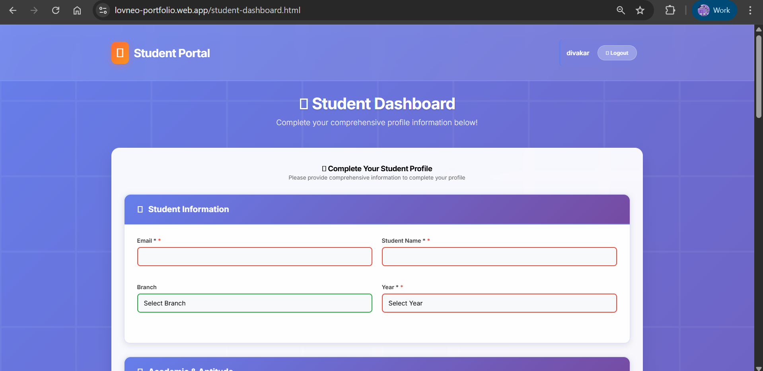Click the address bar URL

tap(207, 10)
